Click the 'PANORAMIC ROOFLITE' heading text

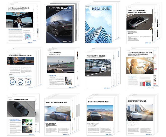(137, 12)
